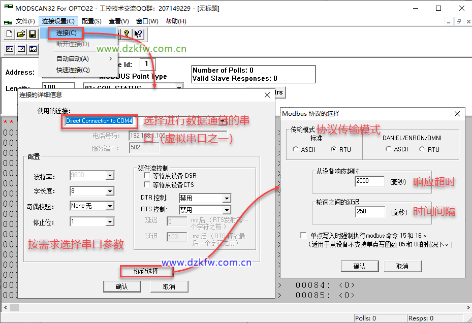Click the 从设备响应超时 timeout input field
This screenshot has width=472, height=323.
click(369, 181)
